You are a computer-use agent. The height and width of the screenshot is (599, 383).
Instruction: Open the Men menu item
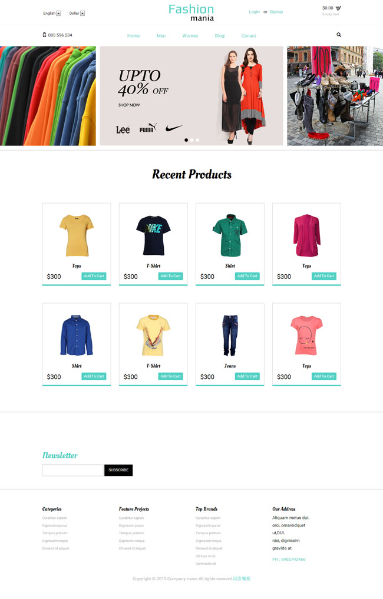tap(161, 36)
